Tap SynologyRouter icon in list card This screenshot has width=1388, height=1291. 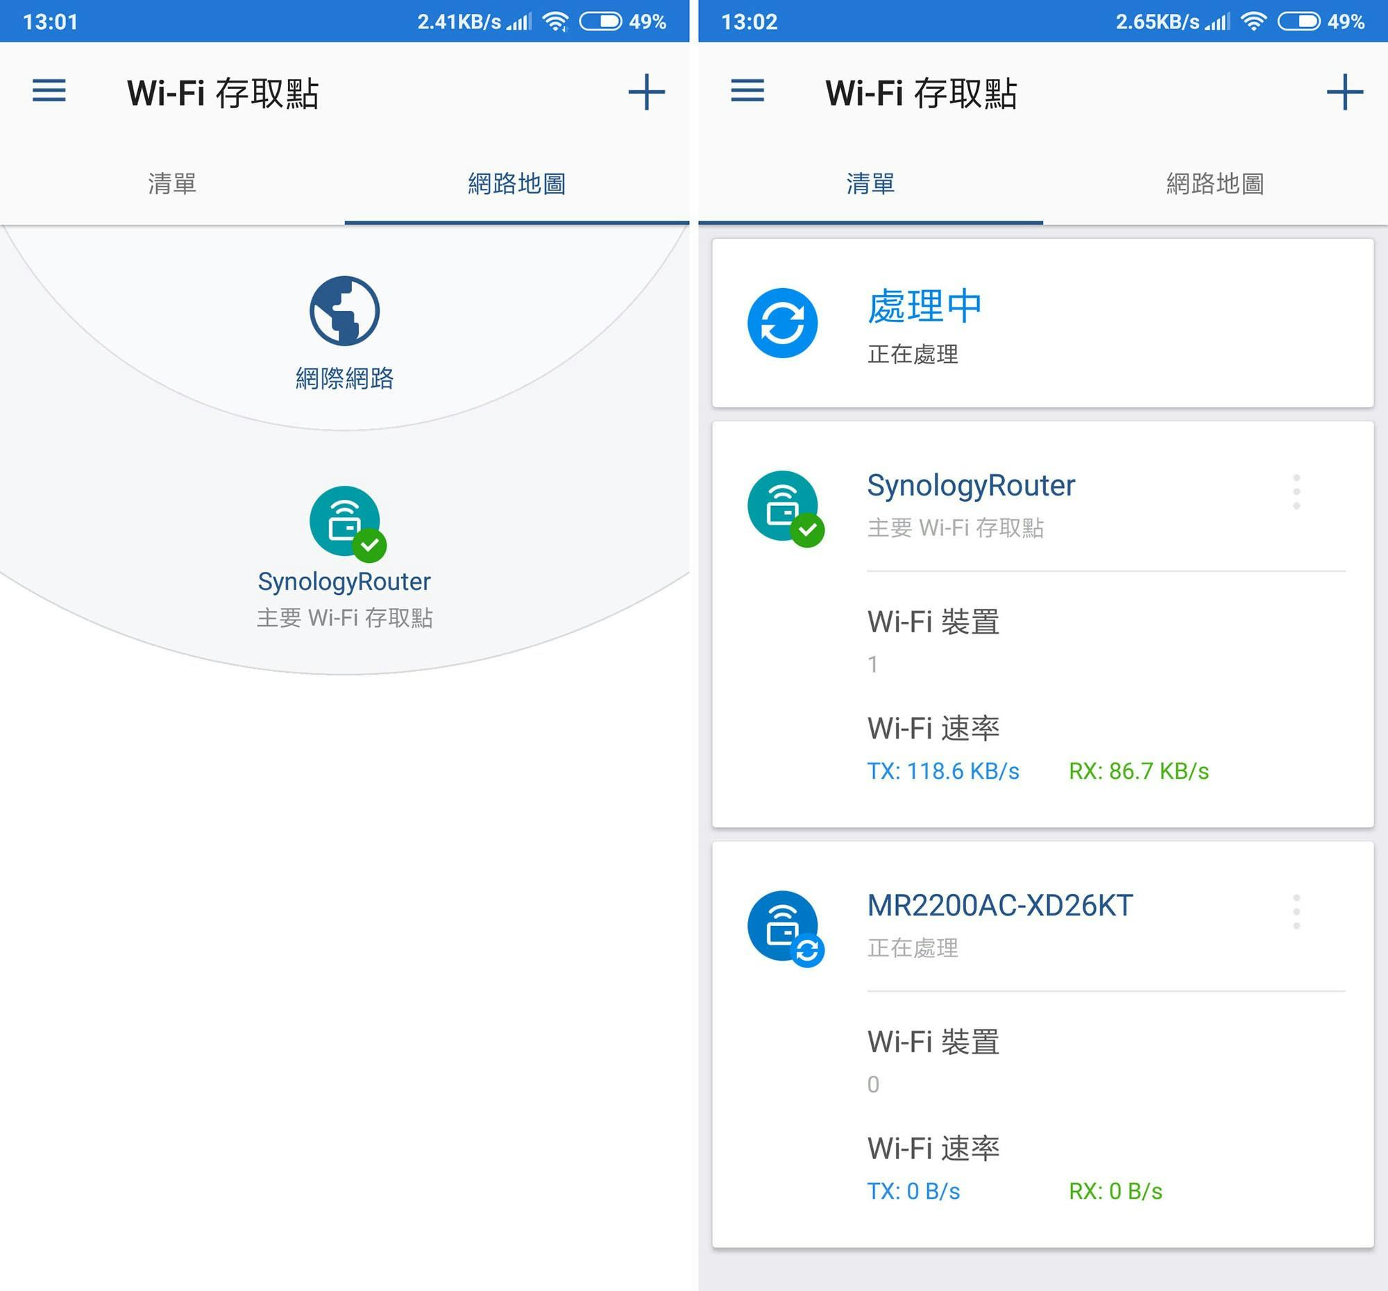(783, 506)
